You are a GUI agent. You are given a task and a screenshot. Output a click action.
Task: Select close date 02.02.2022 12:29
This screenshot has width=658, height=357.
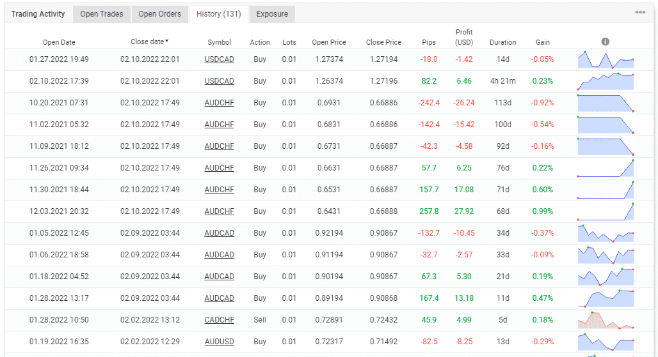[x=150, y=342]
